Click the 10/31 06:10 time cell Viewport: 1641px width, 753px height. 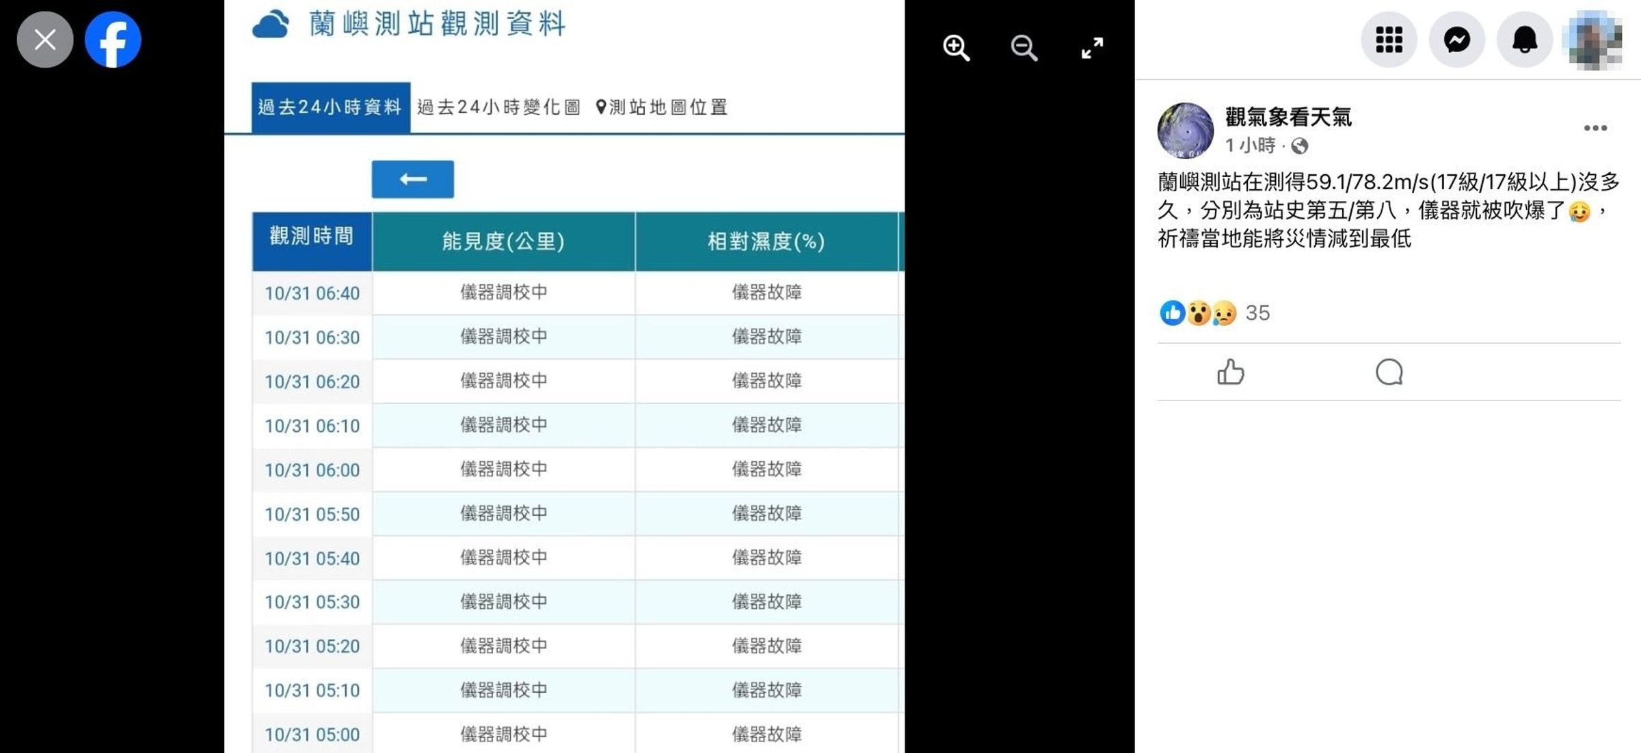click(x=312, y=426)
